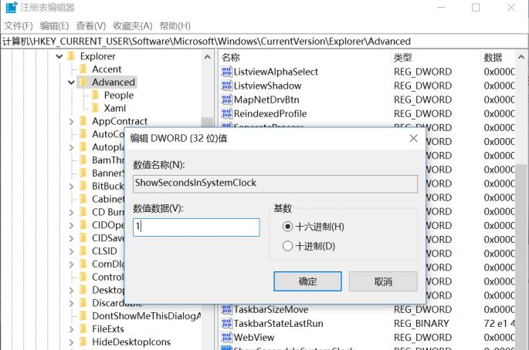The height and width of the screenshot is (350, 529).
Task: Open the 帮助(H) Help menu
Action: tap(175, 26)
